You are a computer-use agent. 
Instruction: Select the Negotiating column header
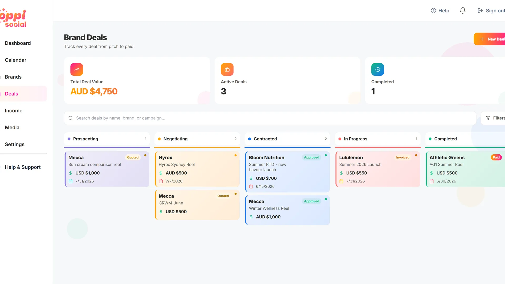(x=197, y=139)
